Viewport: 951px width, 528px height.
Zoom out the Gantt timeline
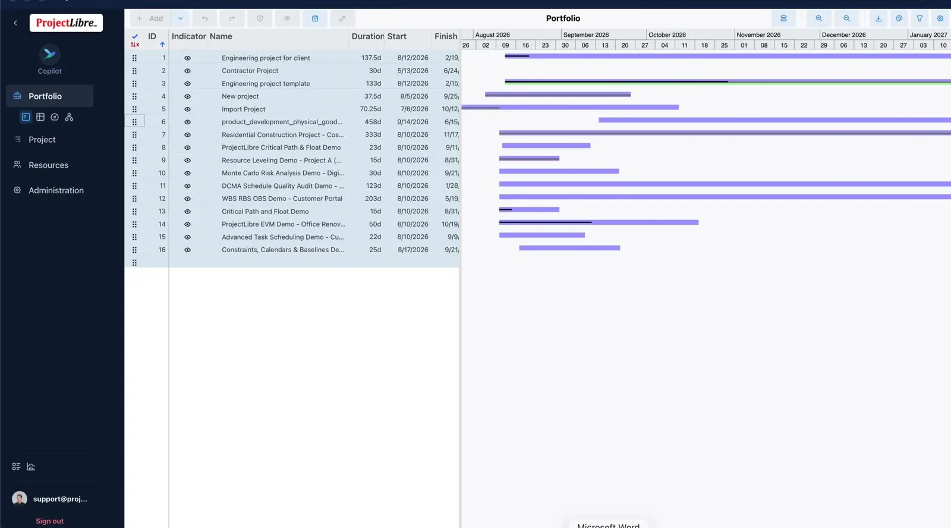(846, 18)
